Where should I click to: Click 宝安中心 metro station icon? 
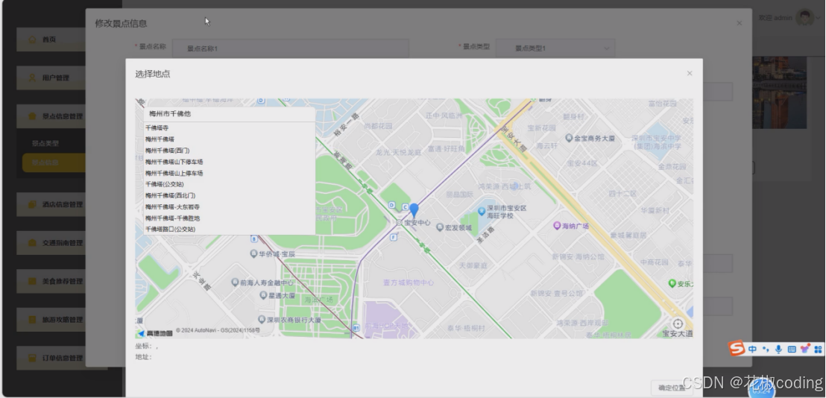click(x=399, y=223)
